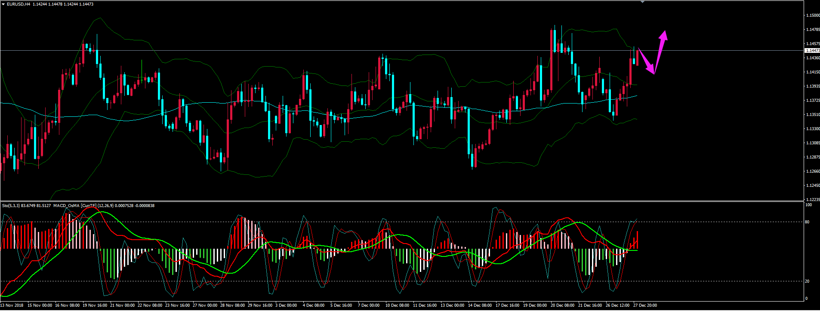Click the EURUSD,H4 chart title text
The image size is (820, 311).
click(x=18, y=4)
